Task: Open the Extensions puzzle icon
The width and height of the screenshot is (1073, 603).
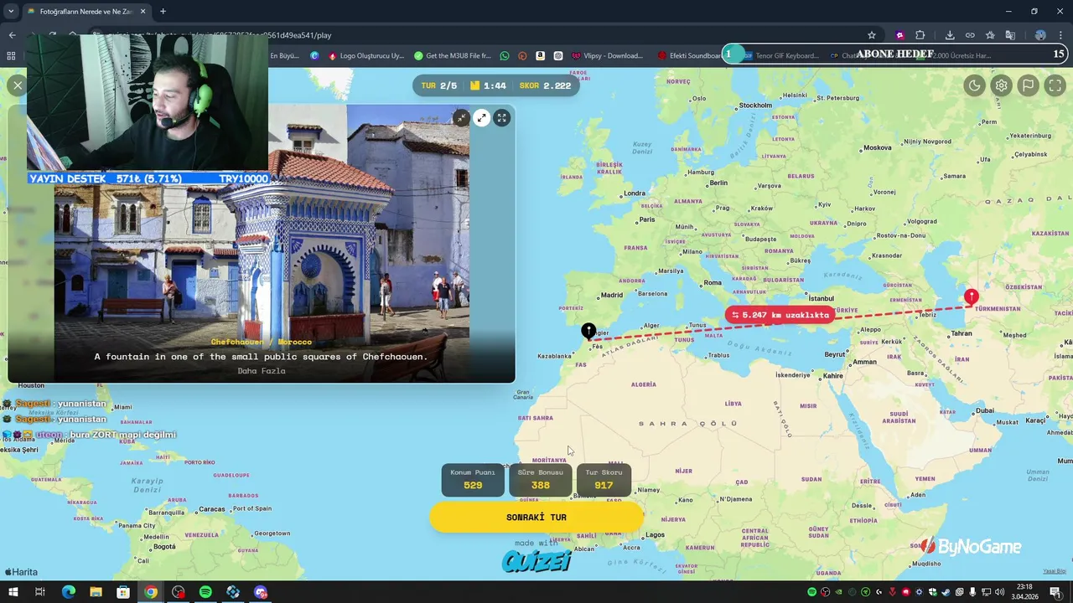Action: pos(920,35)
